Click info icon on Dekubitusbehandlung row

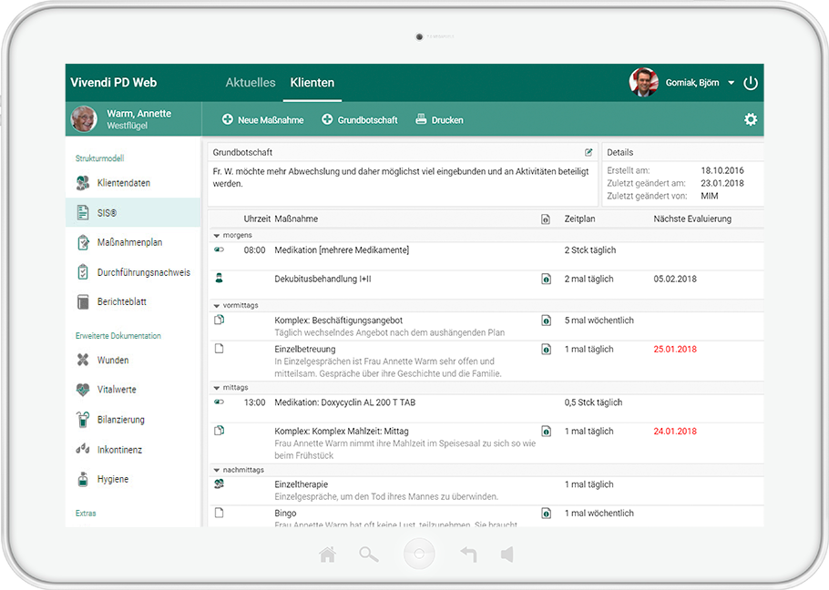click(547, 279)
